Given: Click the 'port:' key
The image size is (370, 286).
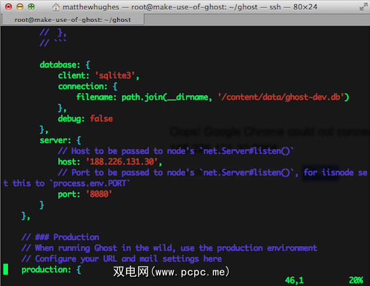Looking at the screenshot, I should tap(69, 194).
